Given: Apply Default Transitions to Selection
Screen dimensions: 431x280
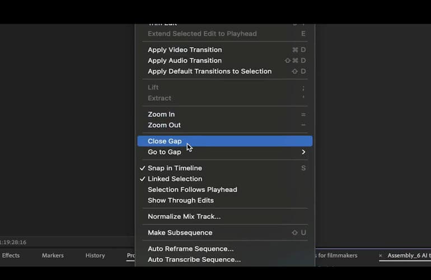Looking at the screenshot, I should point(225,71).
